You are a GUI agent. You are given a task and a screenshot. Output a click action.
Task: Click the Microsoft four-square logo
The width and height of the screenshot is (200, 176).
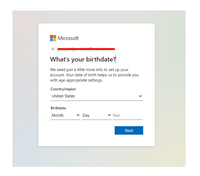click(x=53, y=38)
